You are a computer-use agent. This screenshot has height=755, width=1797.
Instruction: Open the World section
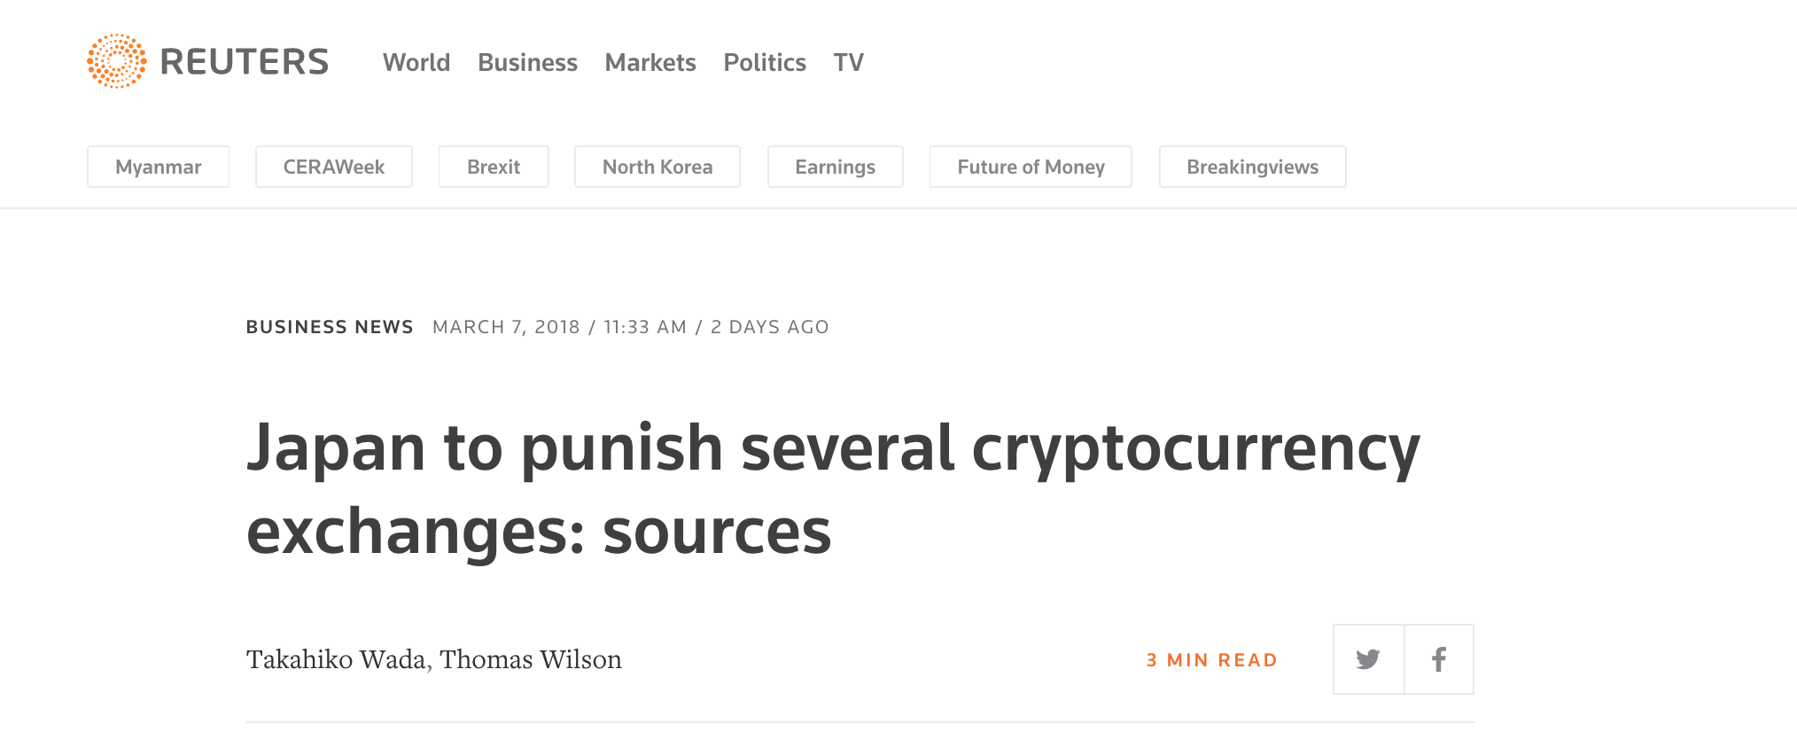click(x=416, y=62)
